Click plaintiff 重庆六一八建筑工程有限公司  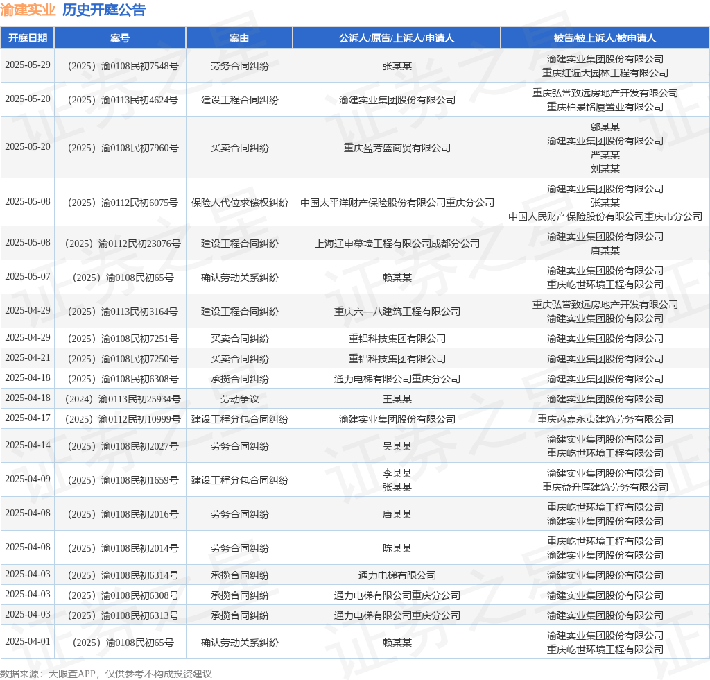(x=397, y=312)
